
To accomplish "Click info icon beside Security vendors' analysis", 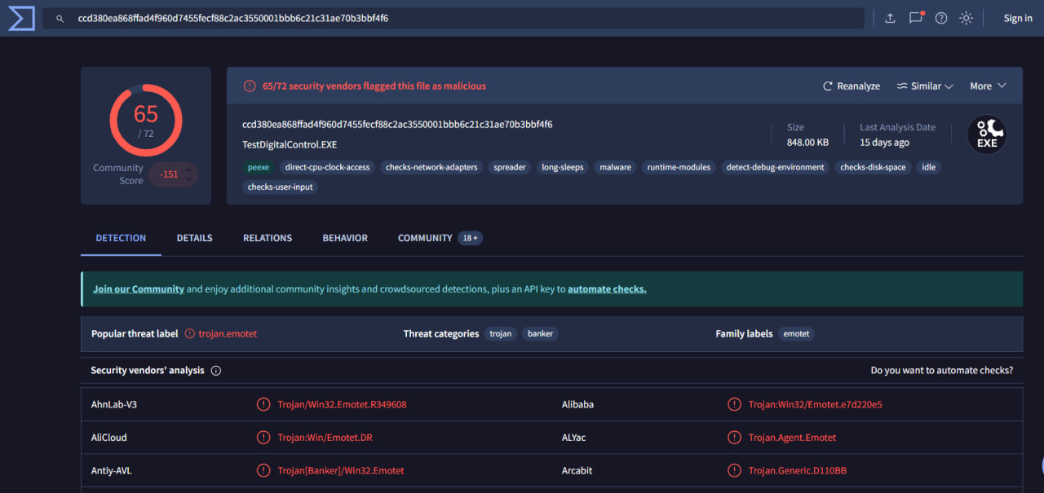I will pos(216,371).
